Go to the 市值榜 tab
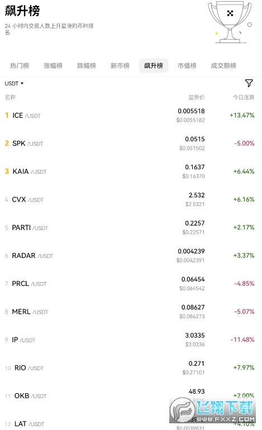The image size is (262, 430). [x=187, y=65]
